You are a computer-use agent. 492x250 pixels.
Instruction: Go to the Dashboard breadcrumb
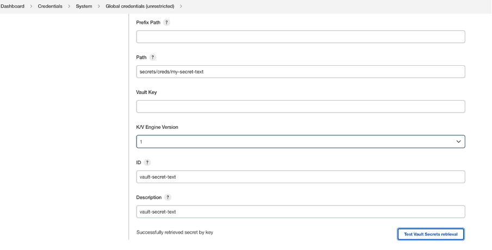(13, 6)
